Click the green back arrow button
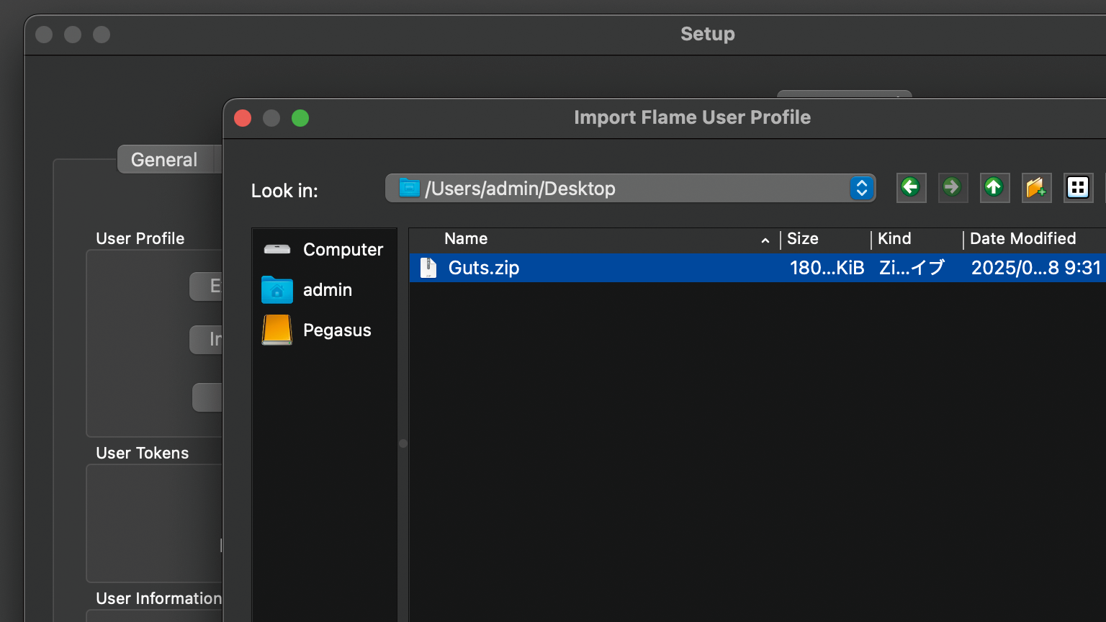 911,188
